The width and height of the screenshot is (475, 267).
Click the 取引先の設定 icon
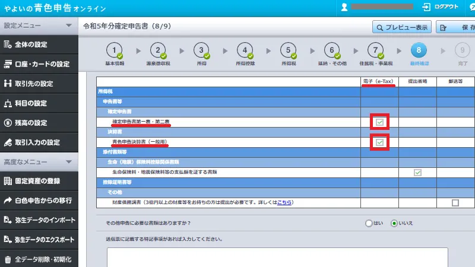click(8, 84)
